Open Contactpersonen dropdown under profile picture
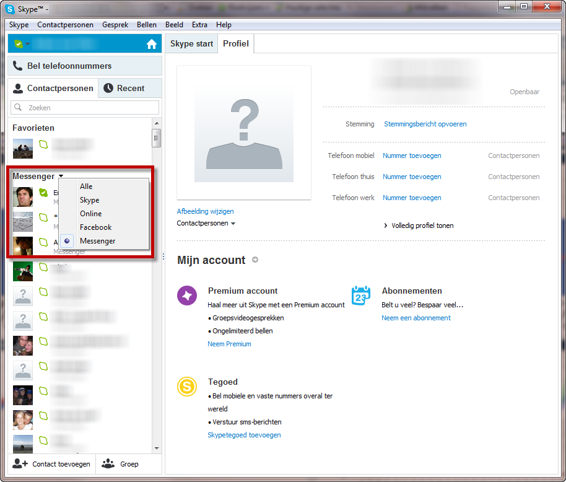Image resolution: width=566 pixels, height=482 pixels. pyautogui.click(x=206, y=223)
